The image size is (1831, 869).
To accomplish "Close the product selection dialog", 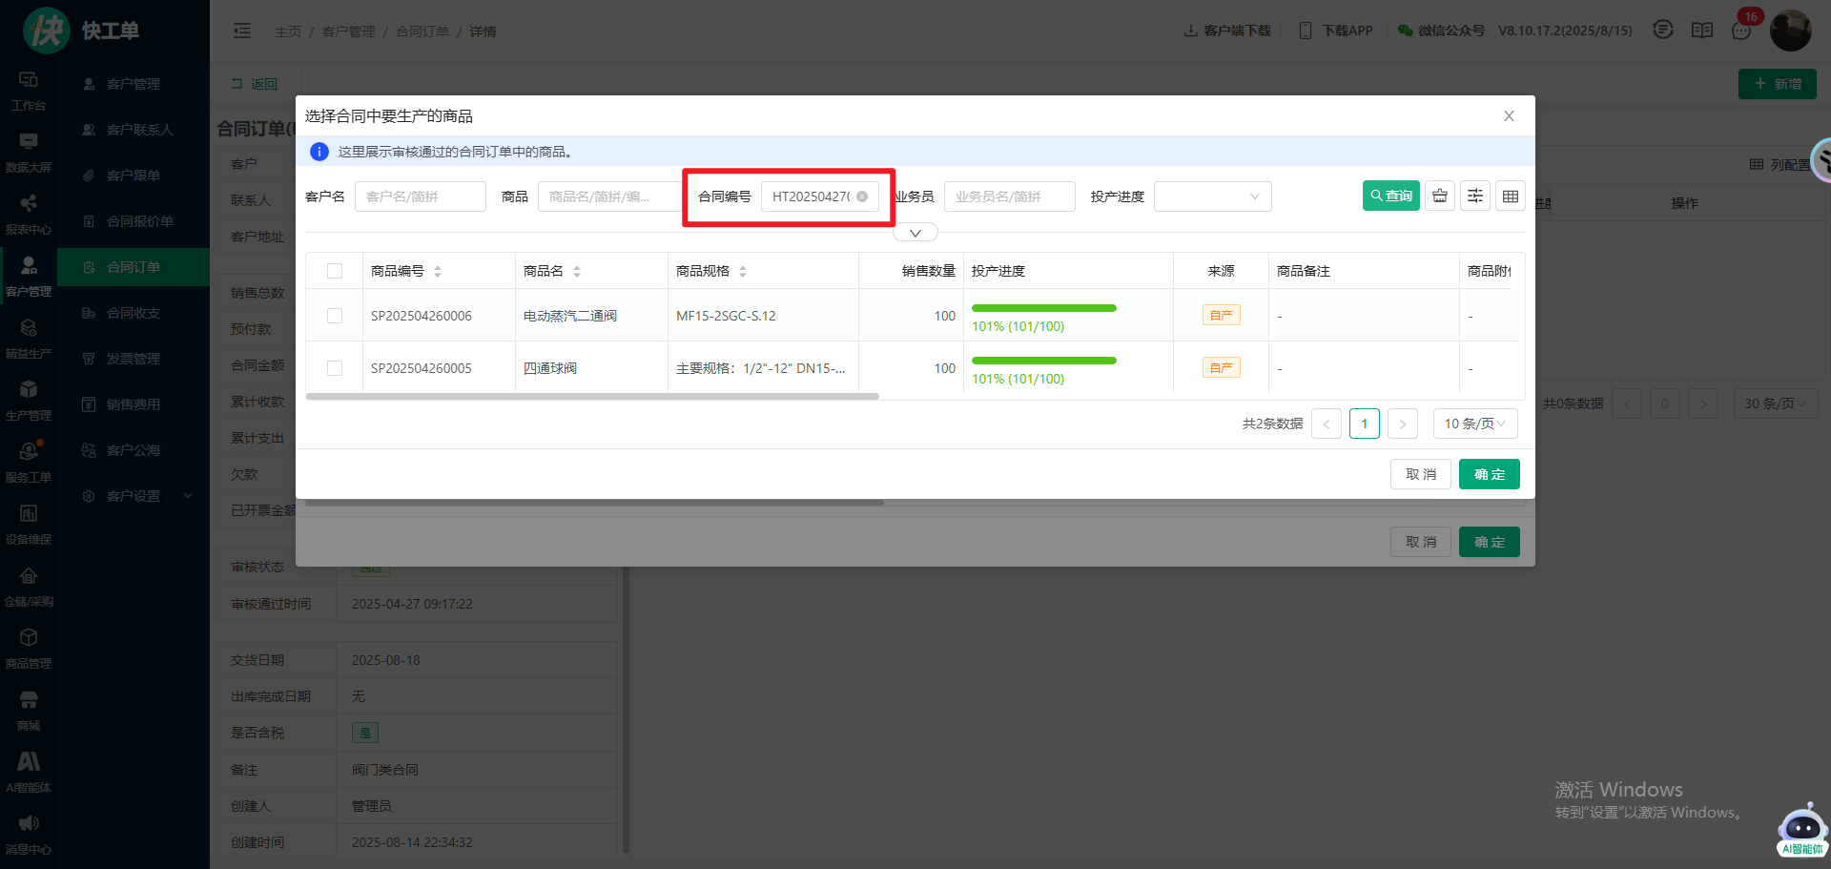I will coord(1509,116).
